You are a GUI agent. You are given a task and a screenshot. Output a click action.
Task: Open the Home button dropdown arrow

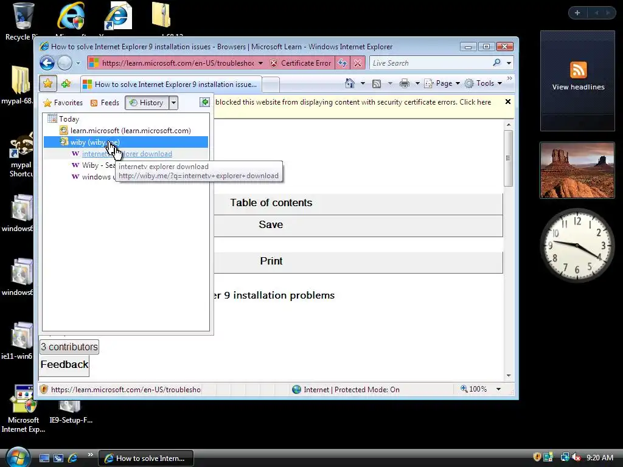tap(363, 83)
